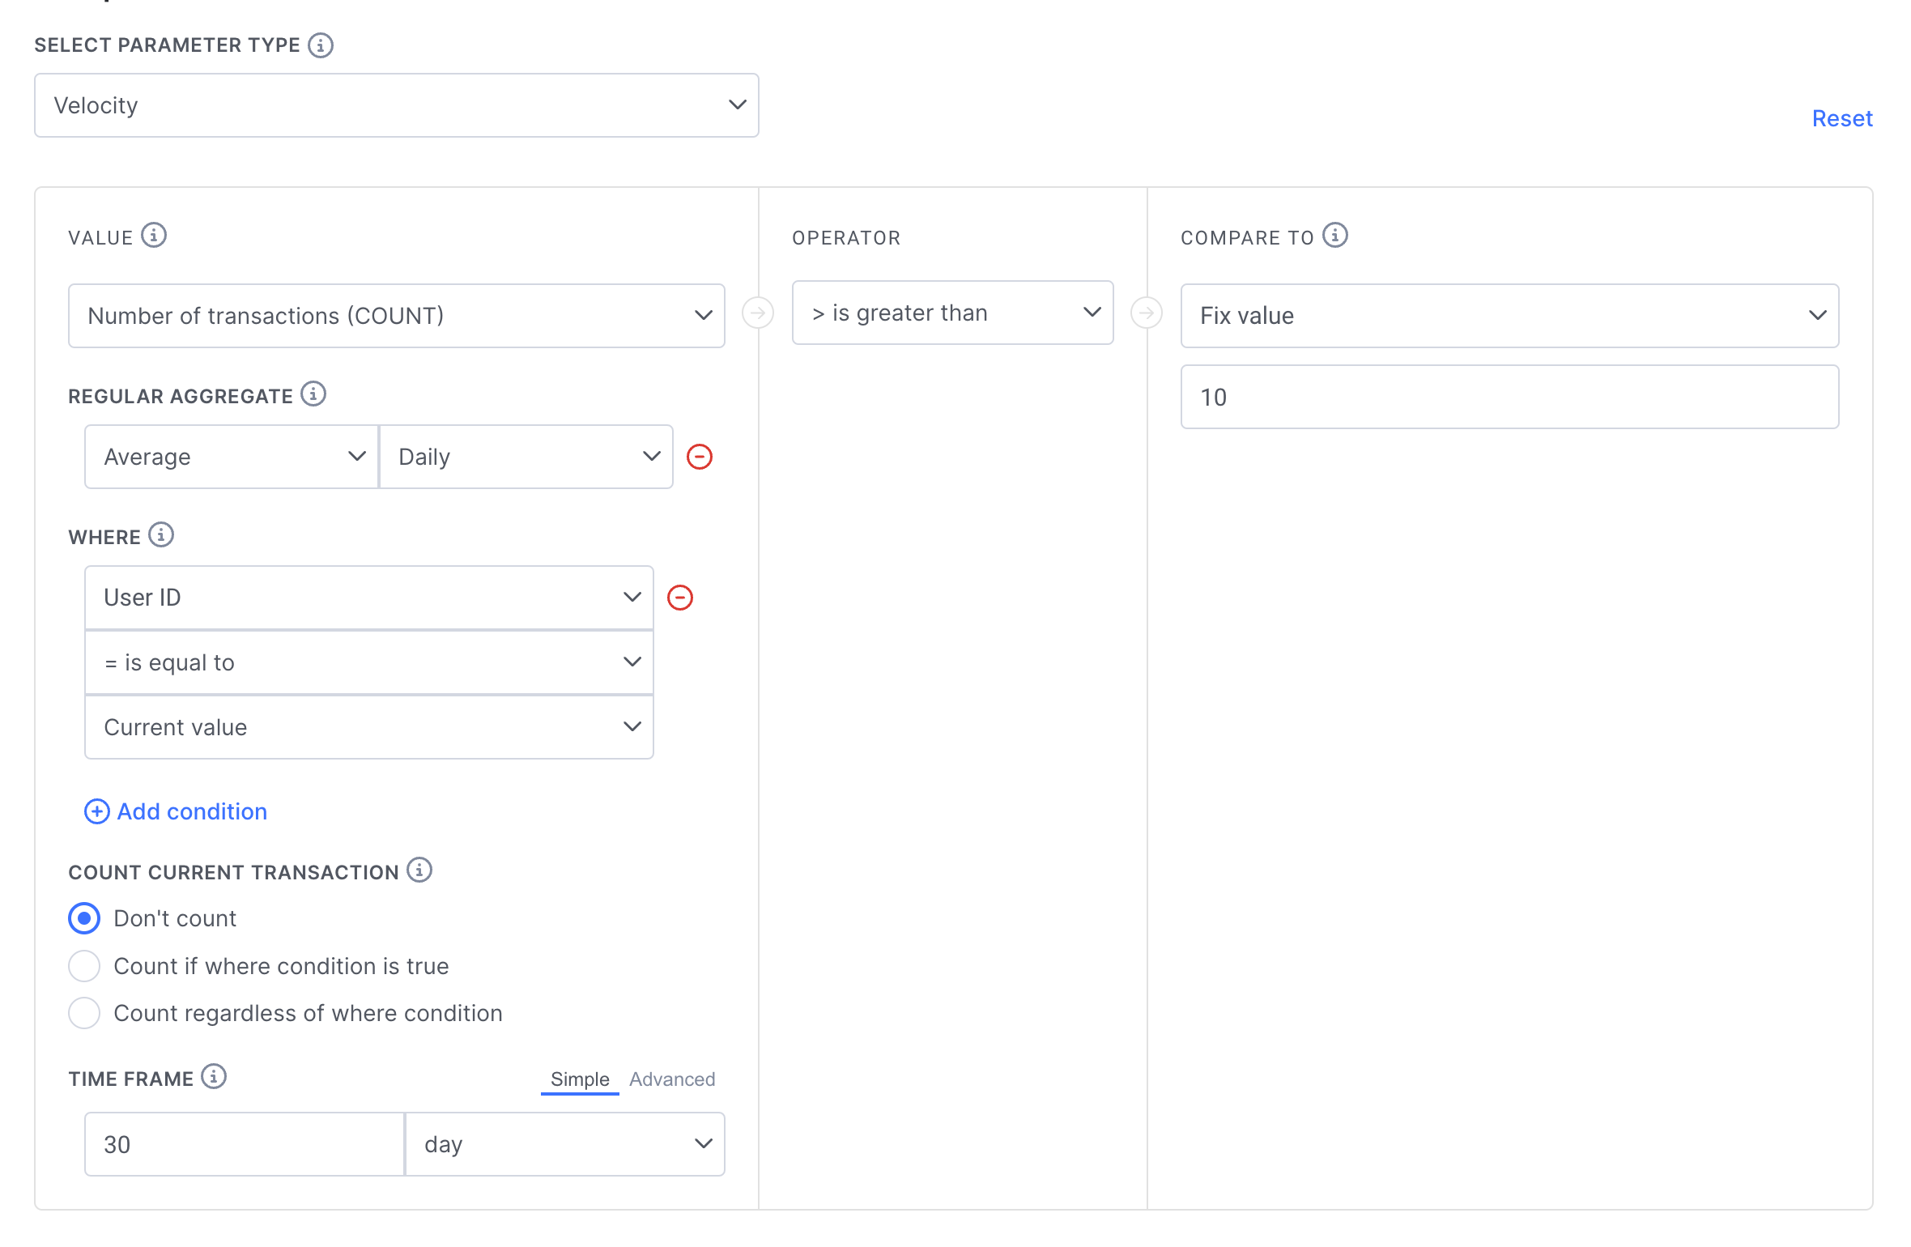Remove the regular aggregate with red minus icon
Screen dimensions: 1911x1247
click(700, 457)
